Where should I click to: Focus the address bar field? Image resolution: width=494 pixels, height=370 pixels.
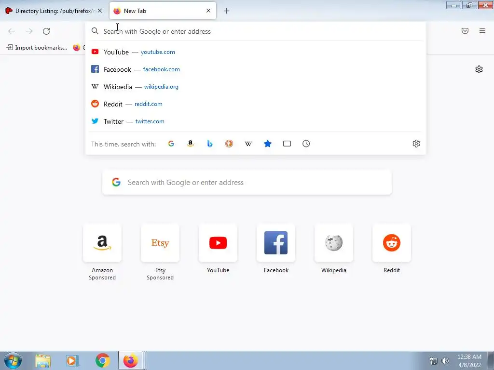pyautogui.click(x=255, y=31)
